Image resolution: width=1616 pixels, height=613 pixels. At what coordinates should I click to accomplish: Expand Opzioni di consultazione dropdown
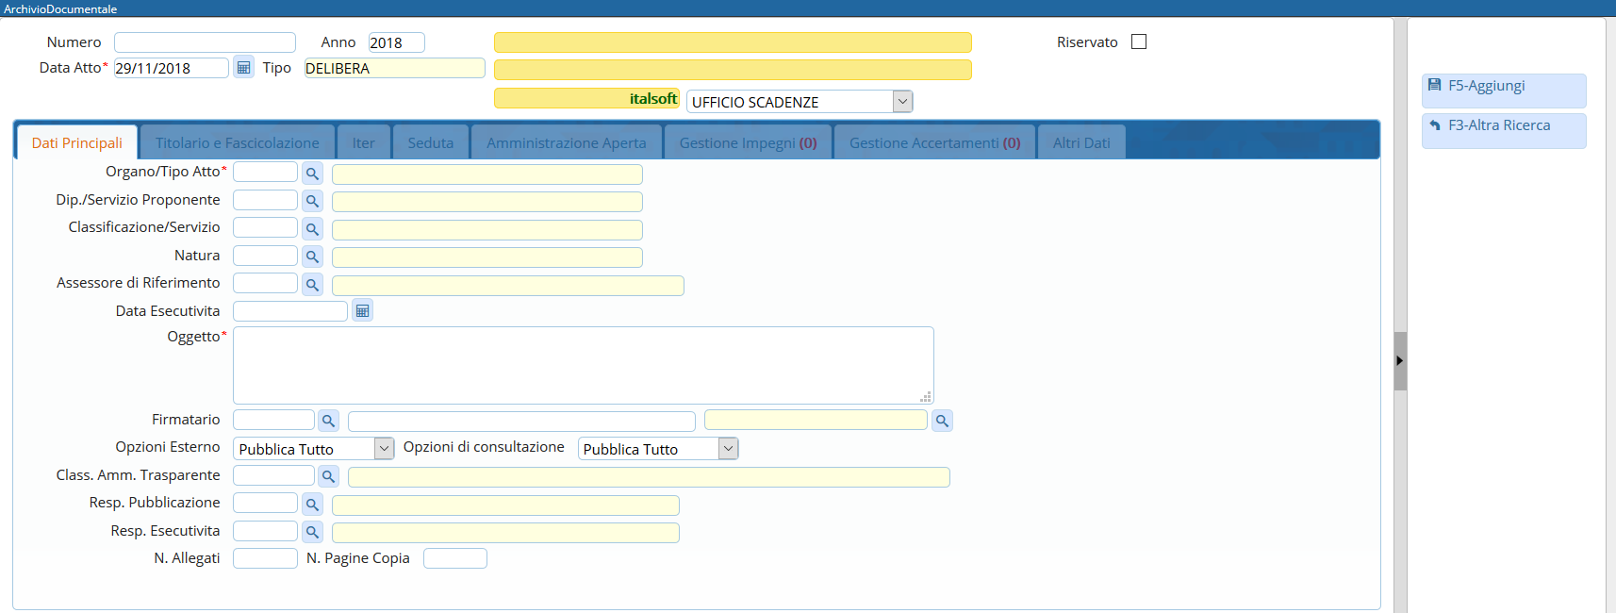click(x=728, y=449)
